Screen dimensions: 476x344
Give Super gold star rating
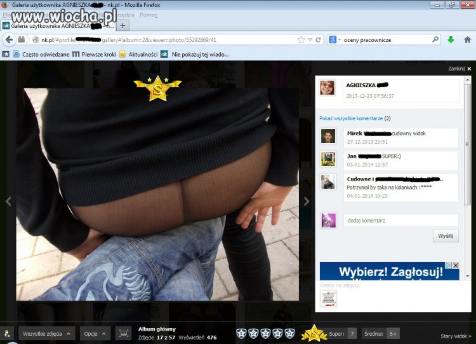(314, 333)
